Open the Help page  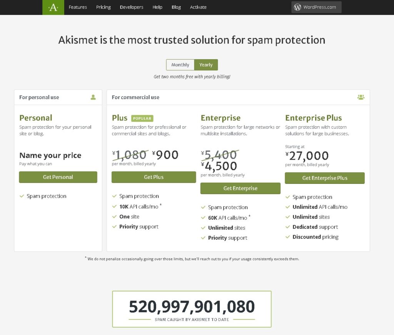pos(157,7)
